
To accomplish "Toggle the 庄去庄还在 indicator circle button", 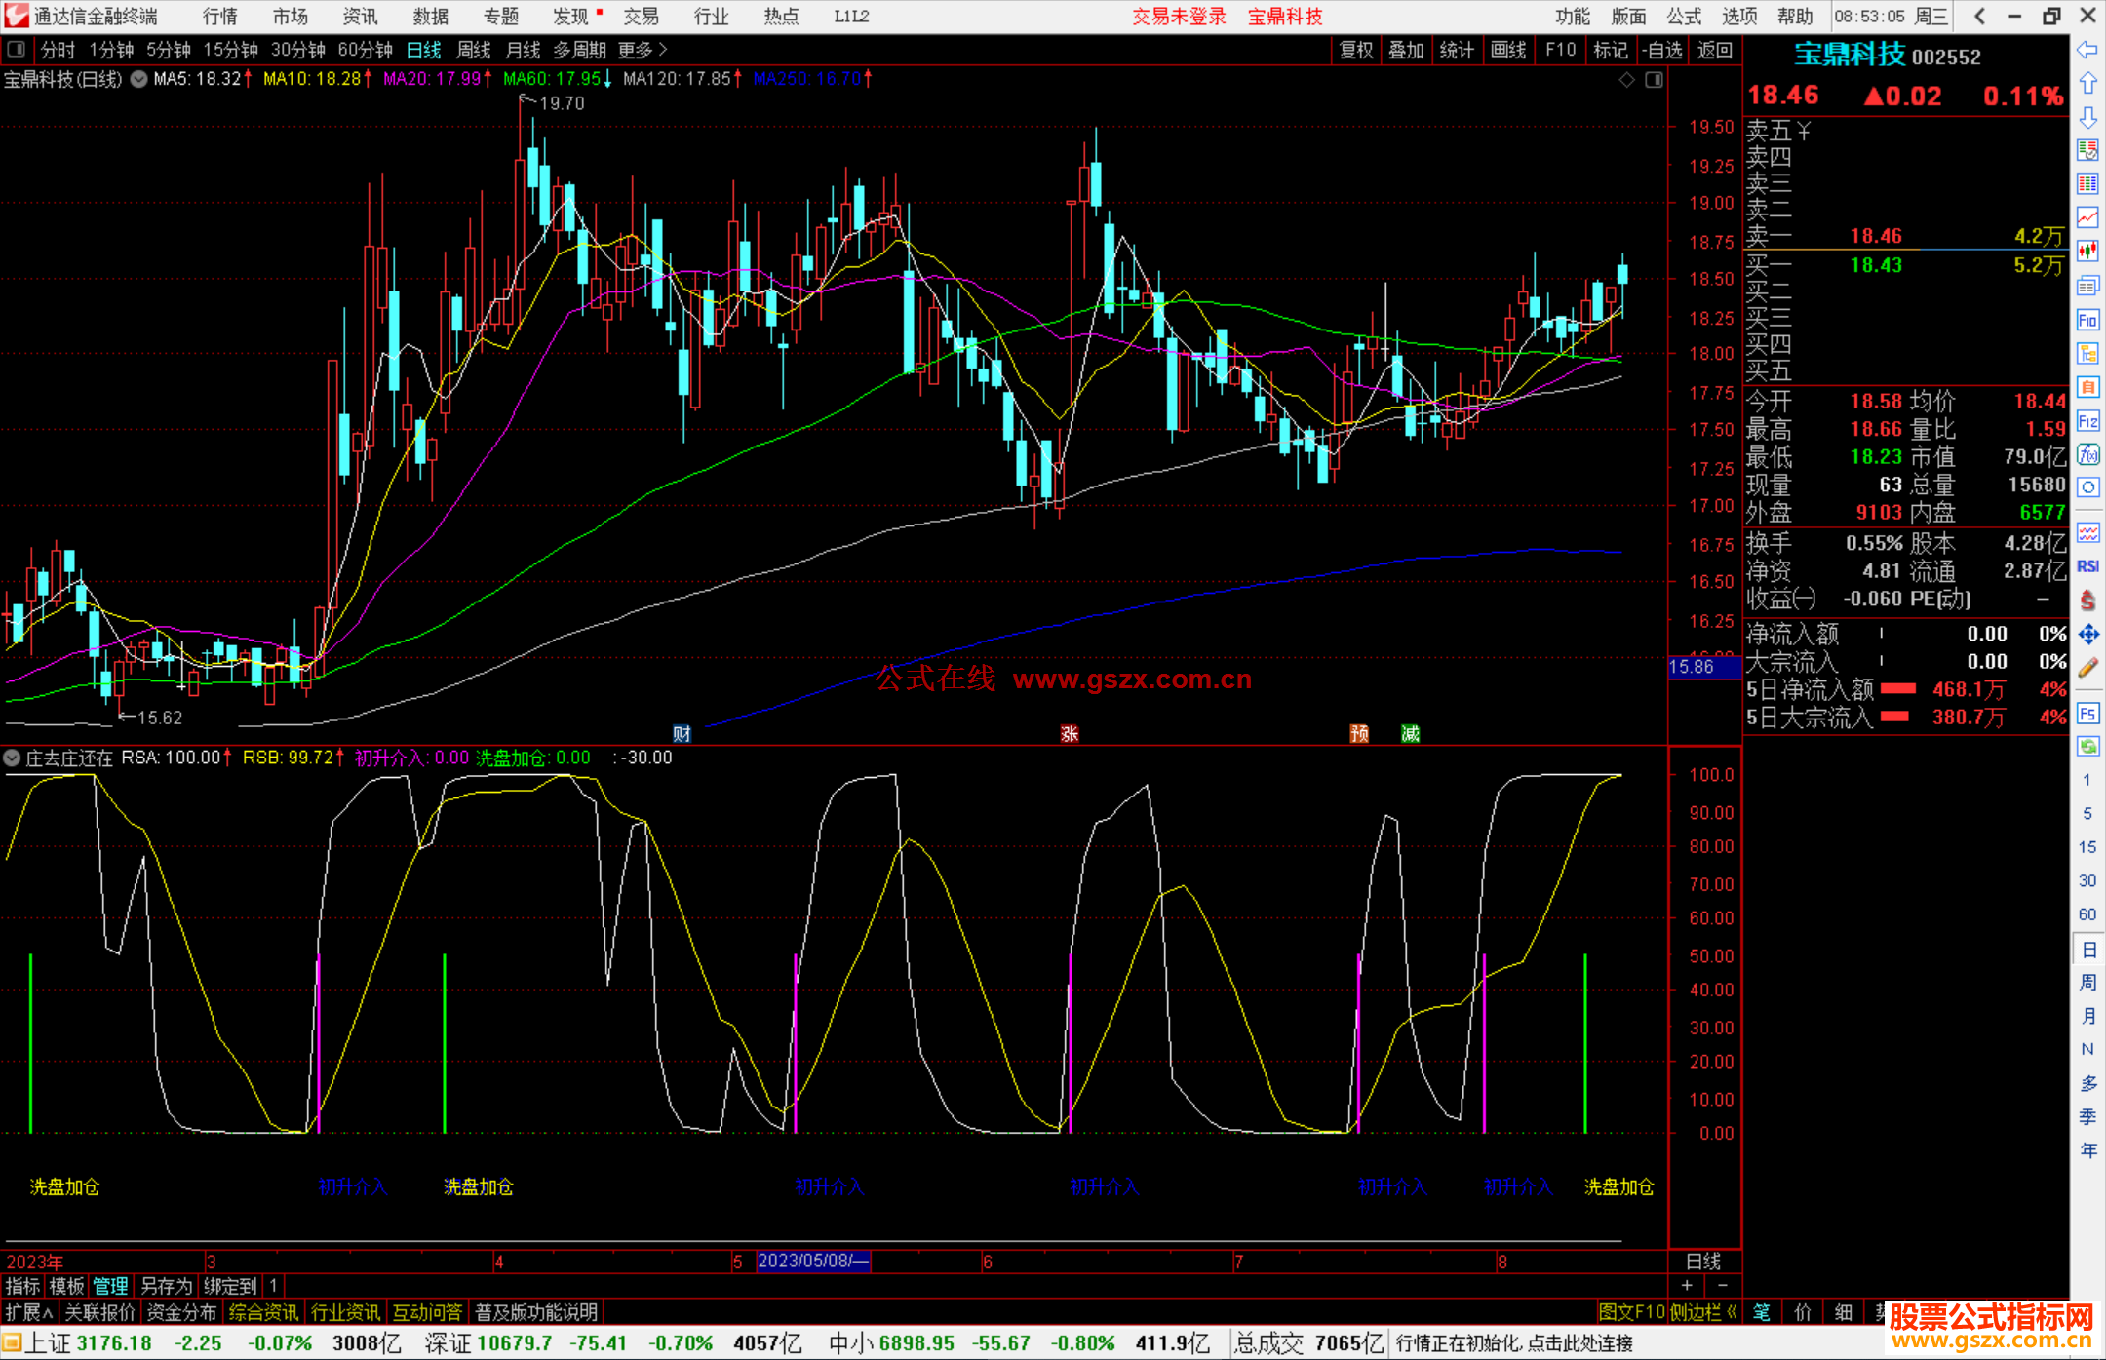I will (x=12, y=758).
